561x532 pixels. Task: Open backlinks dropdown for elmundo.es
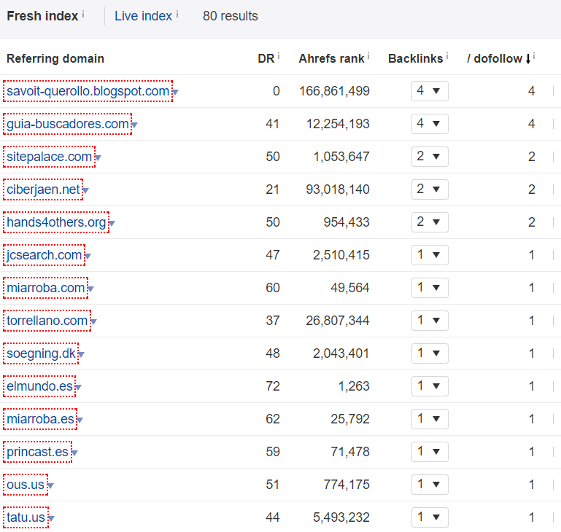point(430,386)
